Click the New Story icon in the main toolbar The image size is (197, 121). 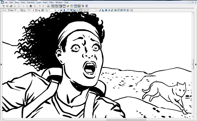(x=7, y=6)
